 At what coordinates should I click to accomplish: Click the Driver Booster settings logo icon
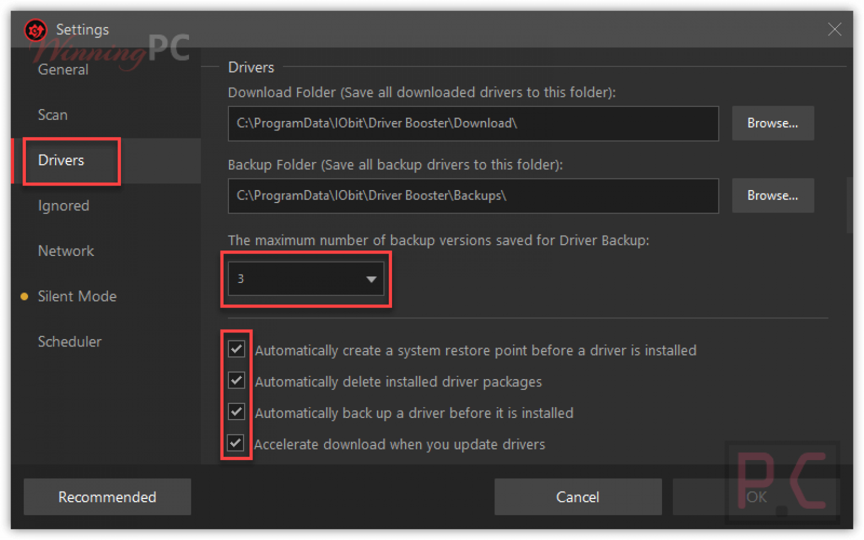click(x=35, y=29)
